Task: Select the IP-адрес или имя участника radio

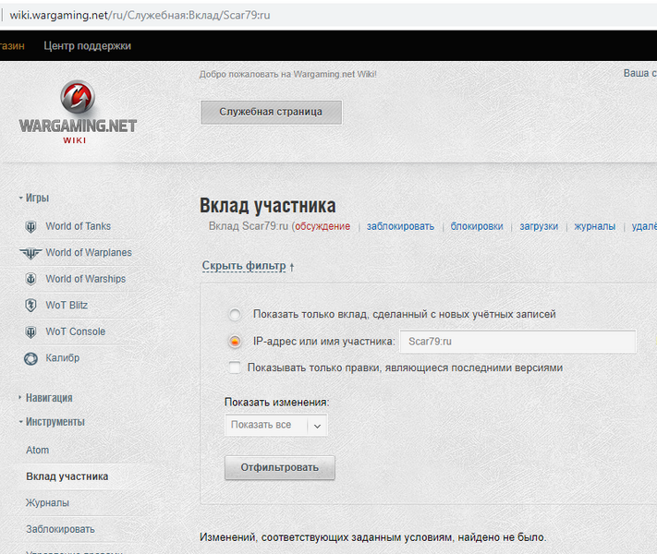Action: click(x=235, y=342)
